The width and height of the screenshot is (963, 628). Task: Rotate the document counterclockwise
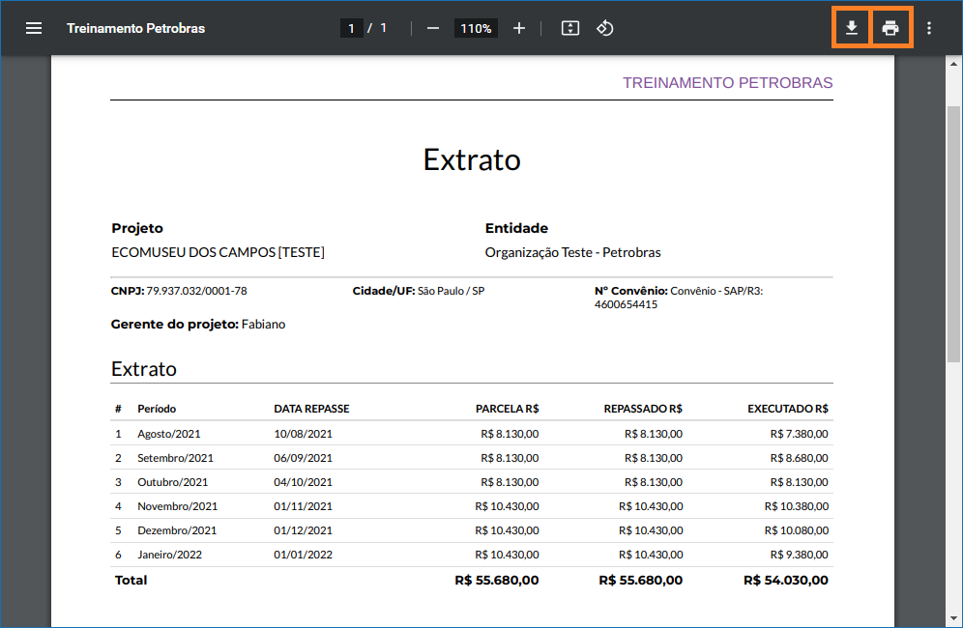(x=605, y=28)
